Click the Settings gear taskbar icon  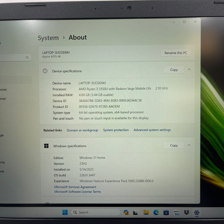pyautogui.click(x=197, y=213)
